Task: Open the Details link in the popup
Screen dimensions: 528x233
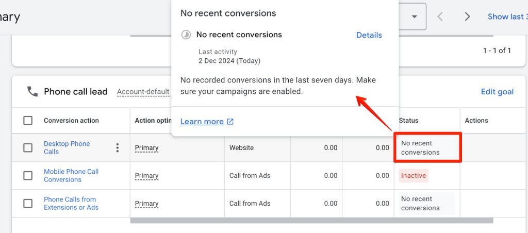Action: pos(369,35)
